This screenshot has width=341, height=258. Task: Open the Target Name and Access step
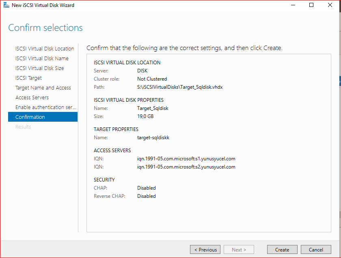pyautogui.click(x=43, y=87)
